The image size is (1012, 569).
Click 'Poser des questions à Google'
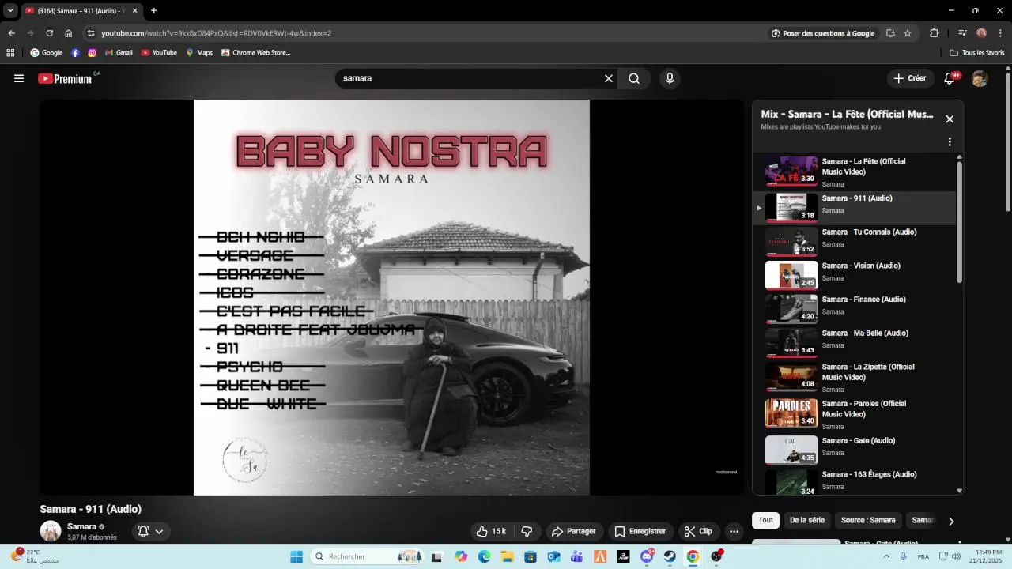pos(823,33)
